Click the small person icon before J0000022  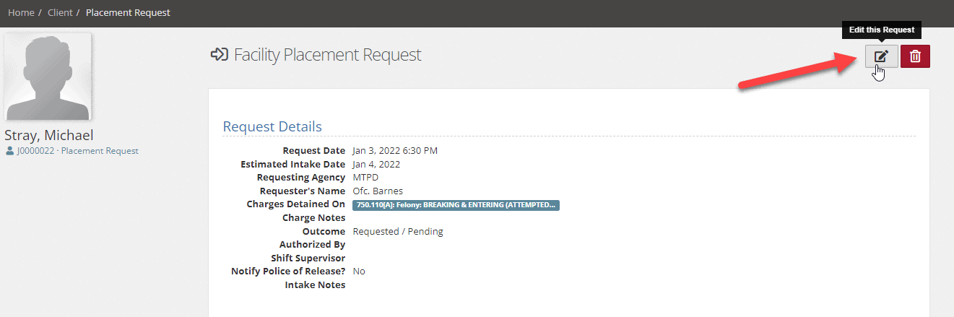click(x=9, y=151)
